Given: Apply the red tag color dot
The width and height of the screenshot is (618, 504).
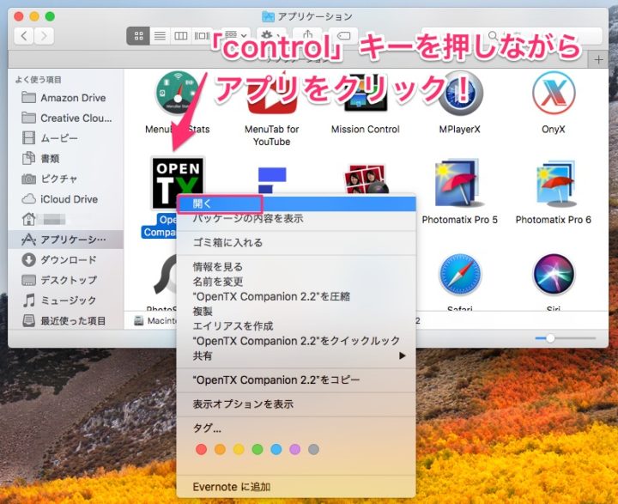Looking at the screenshot, I should pyautogui.click(x=201, y=449).
